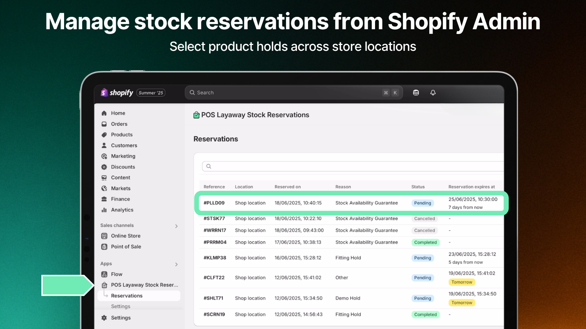Click Cancelled badge on #STSK77 row
586x329 pixels.
click(x=424, y=219)
